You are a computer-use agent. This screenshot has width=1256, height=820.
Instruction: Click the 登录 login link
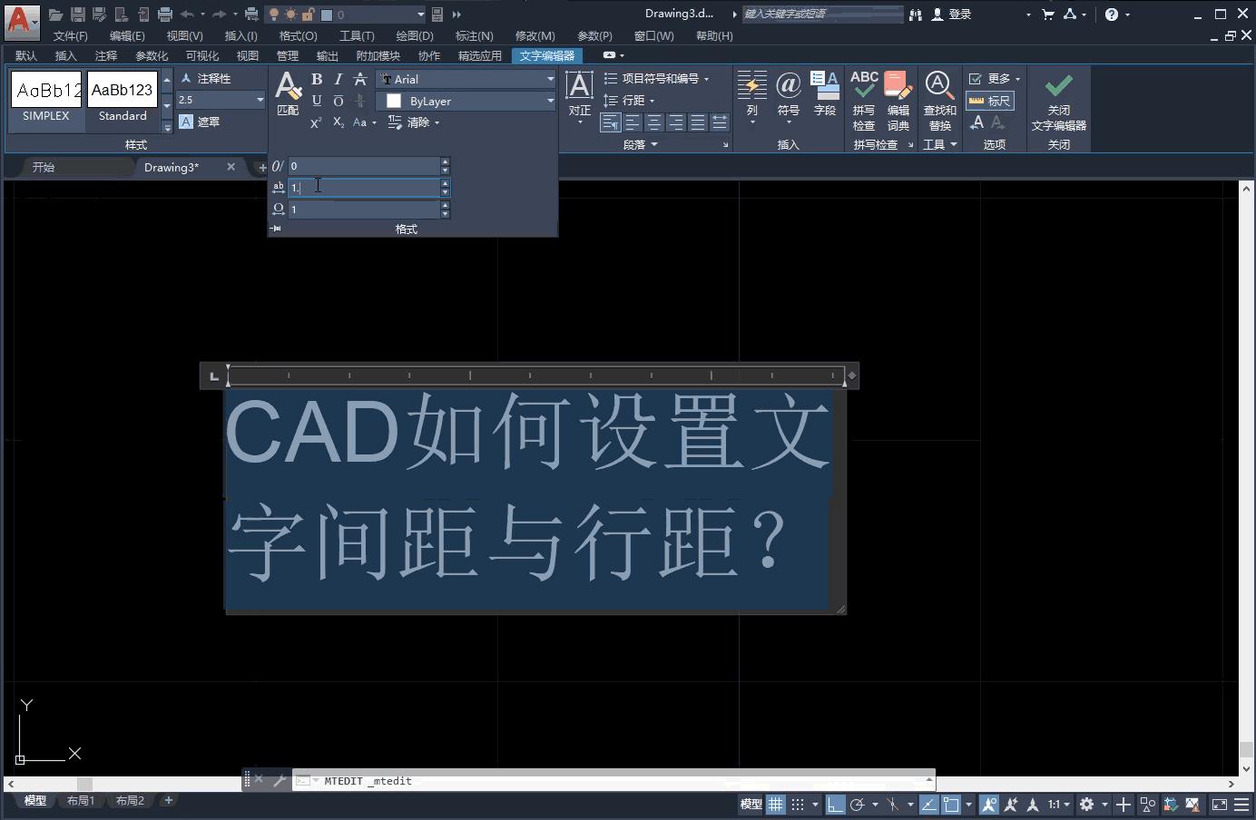point(959,14)
